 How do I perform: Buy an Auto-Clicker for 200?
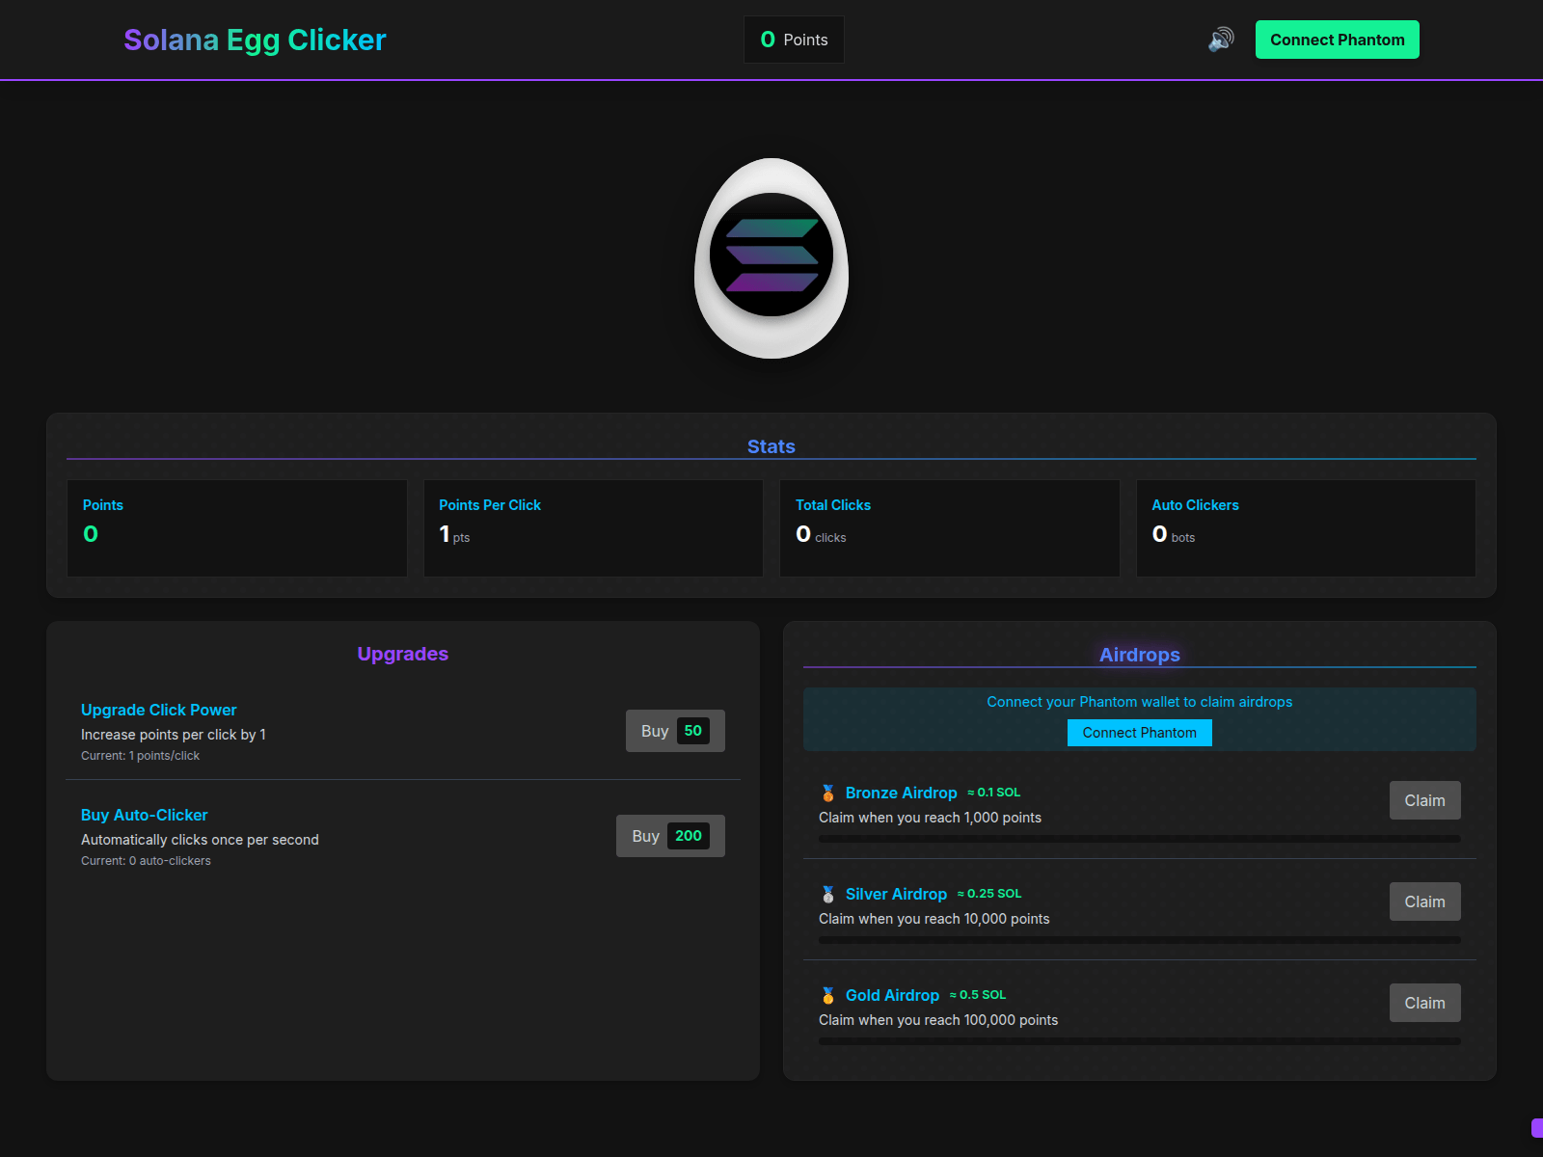click(670, 836)
